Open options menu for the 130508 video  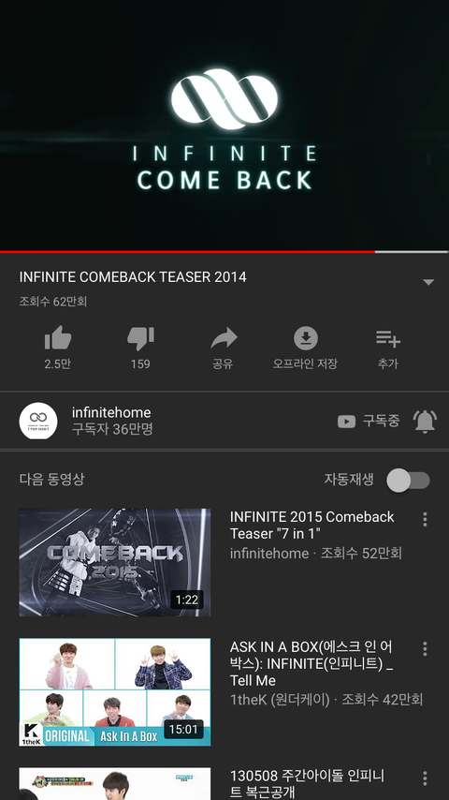[x=425, y=778]
